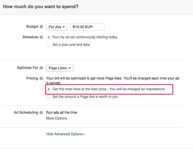
Task: Click the Run ads all the time text
Action: tap(62, 112)
